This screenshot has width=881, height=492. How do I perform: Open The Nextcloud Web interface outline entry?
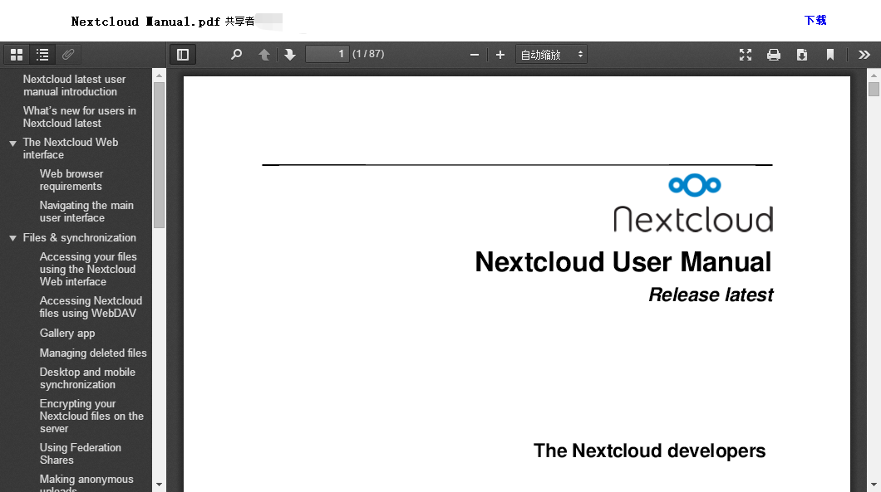tap(71, 149)
